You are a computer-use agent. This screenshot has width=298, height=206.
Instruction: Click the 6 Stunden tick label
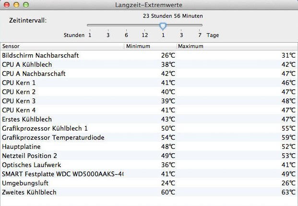[x=126, y=35]
